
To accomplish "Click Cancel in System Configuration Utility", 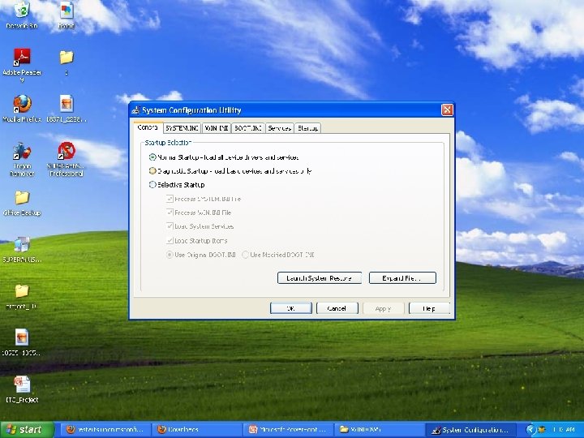I will (x=337, y=308).
